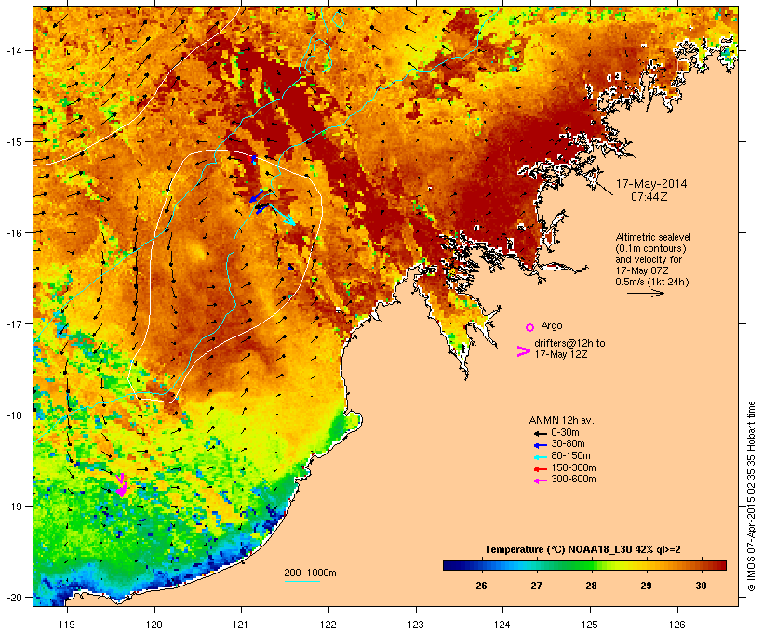The height and width of the screenshot is (632, 763).
Task: Click the magenta 300-600m arrow legend icon
Action: [540, 481]
